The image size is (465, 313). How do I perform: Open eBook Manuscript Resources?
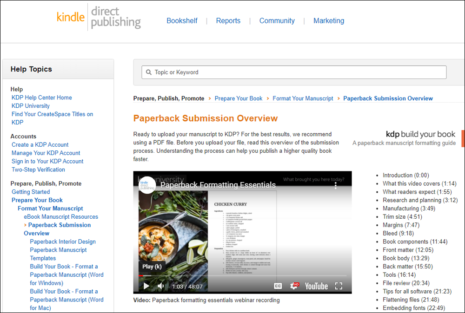61,216
